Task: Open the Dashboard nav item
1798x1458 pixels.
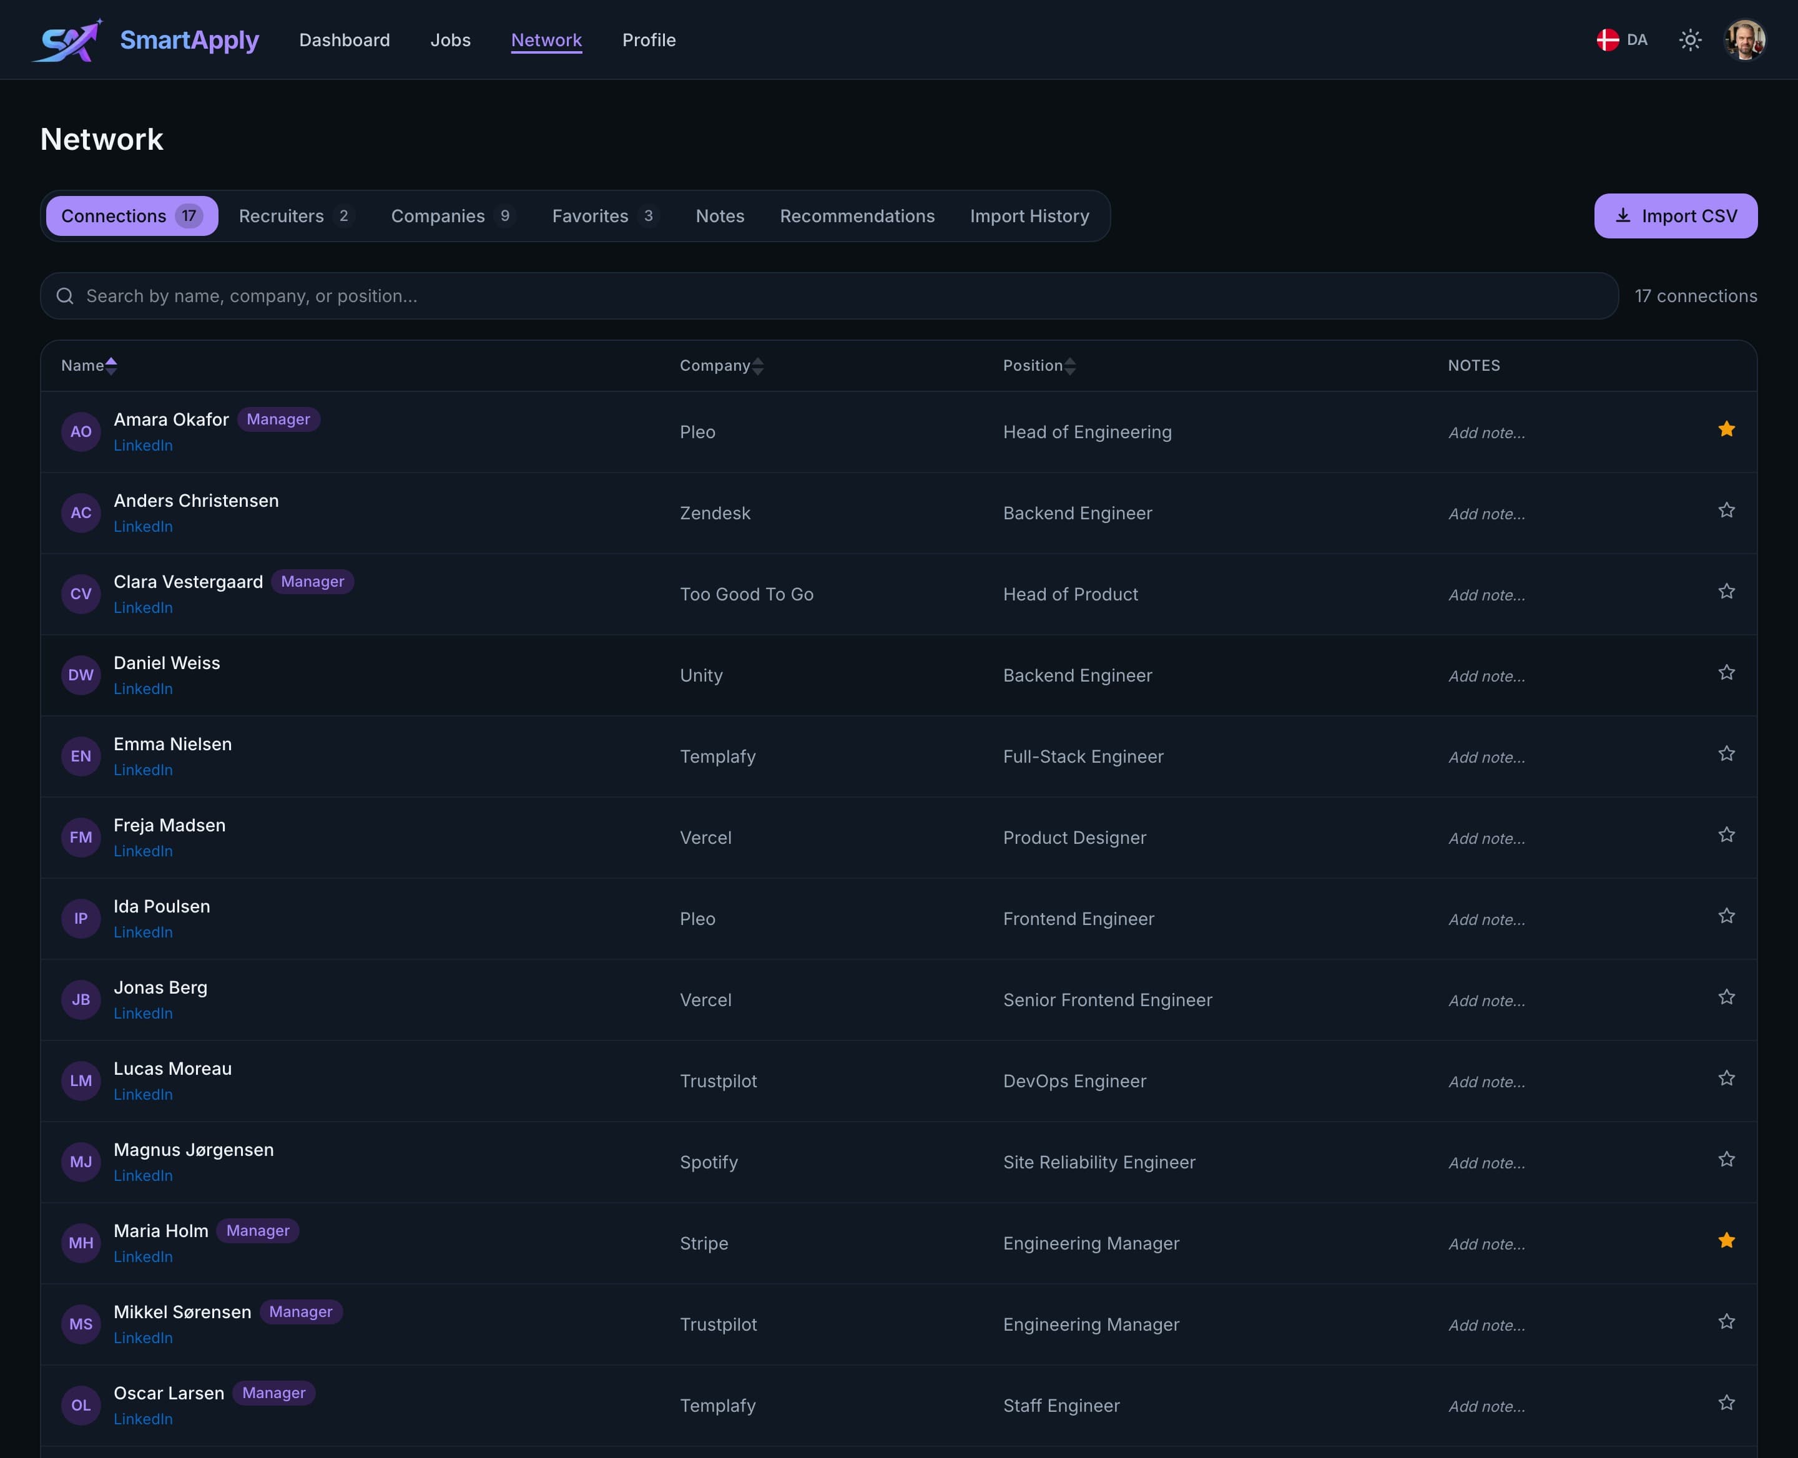Action: click(x=345, y=41)
